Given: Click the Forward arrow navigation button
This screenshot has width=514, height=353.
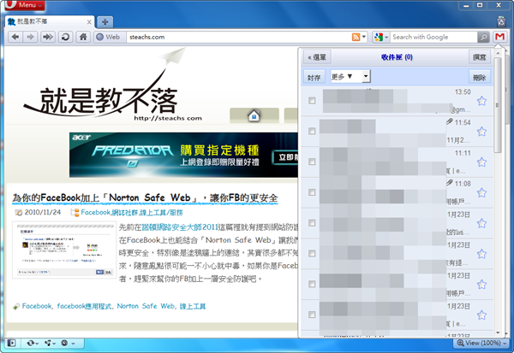Looking at the screenshot, I should (x=30, y=37).
